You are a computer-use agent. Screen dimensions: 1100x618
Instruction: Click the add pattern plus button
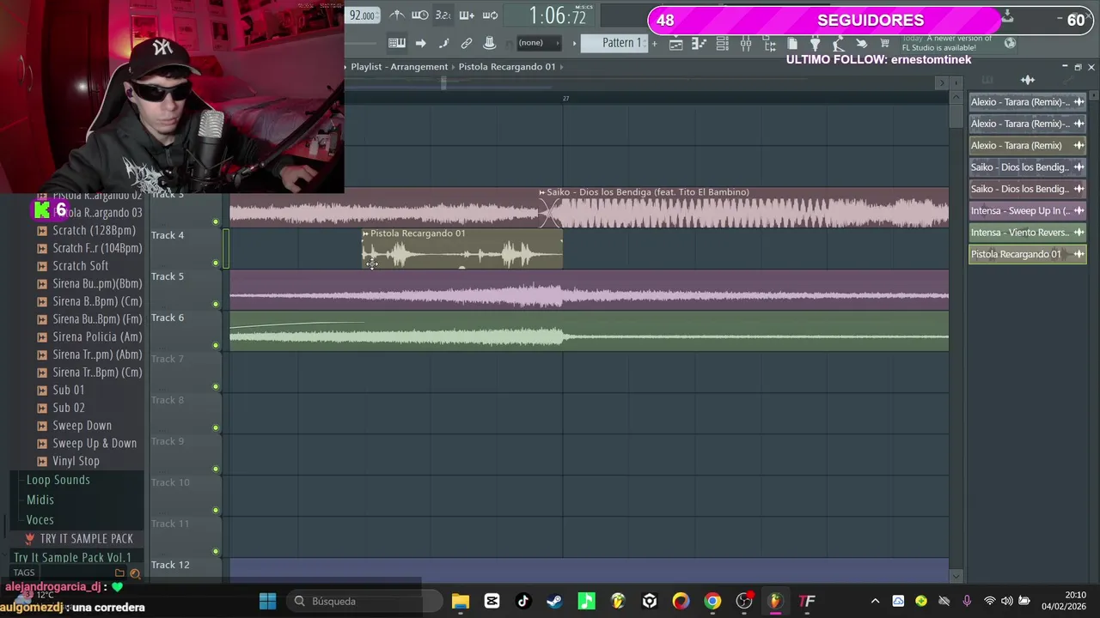coord(654,43)
